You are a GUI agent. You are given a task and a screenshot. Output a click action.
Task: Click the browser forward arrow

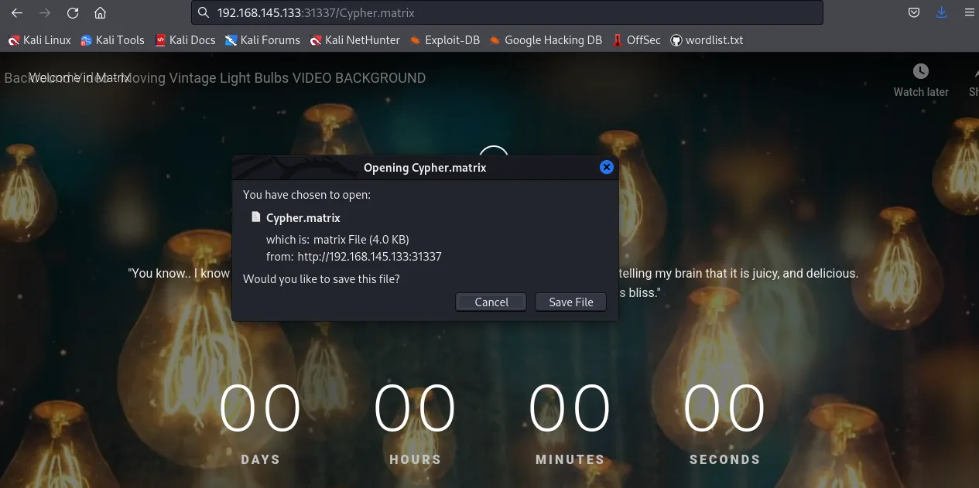45,13
